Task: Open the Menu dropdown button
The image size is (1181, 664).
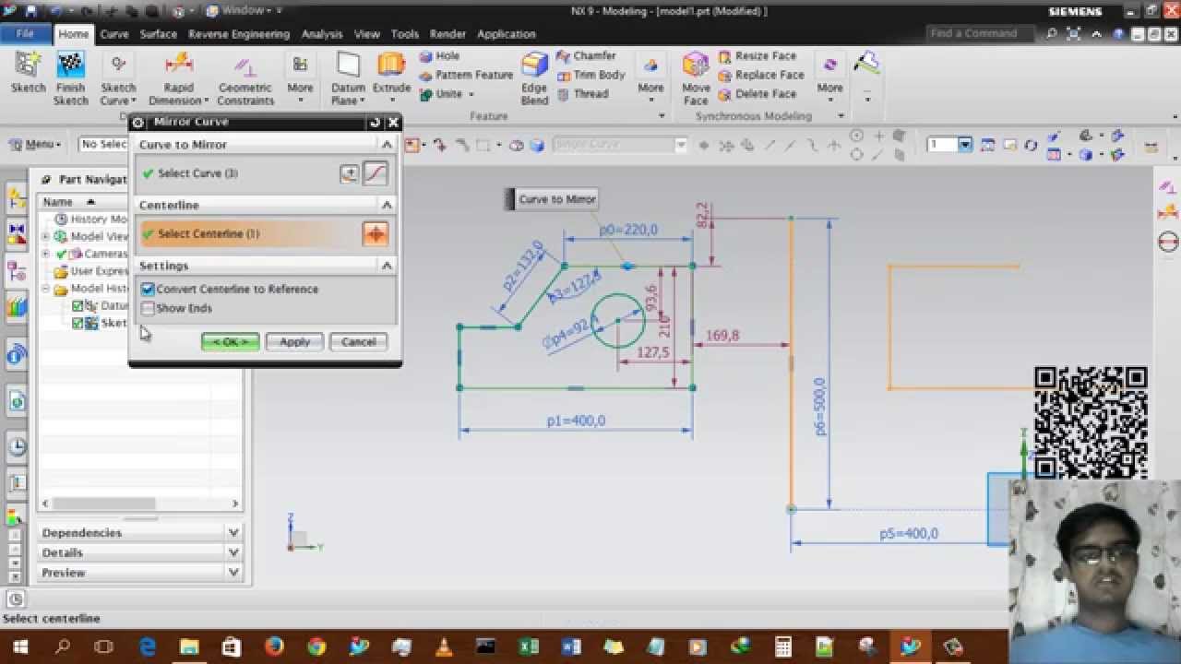Action: coord(35,145)
